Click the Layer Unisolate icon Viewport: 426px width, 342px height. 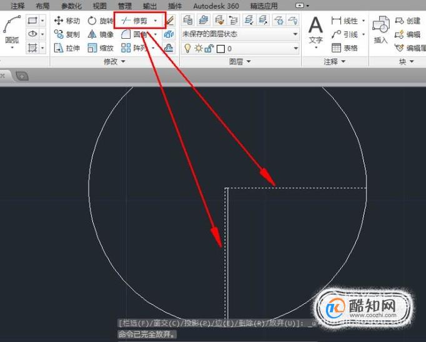click(263, 21)
